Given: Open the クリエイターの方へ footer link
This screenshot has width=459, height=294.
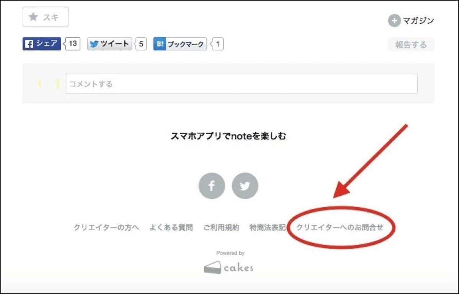Looking at the screenshot, I should point(106,227).
